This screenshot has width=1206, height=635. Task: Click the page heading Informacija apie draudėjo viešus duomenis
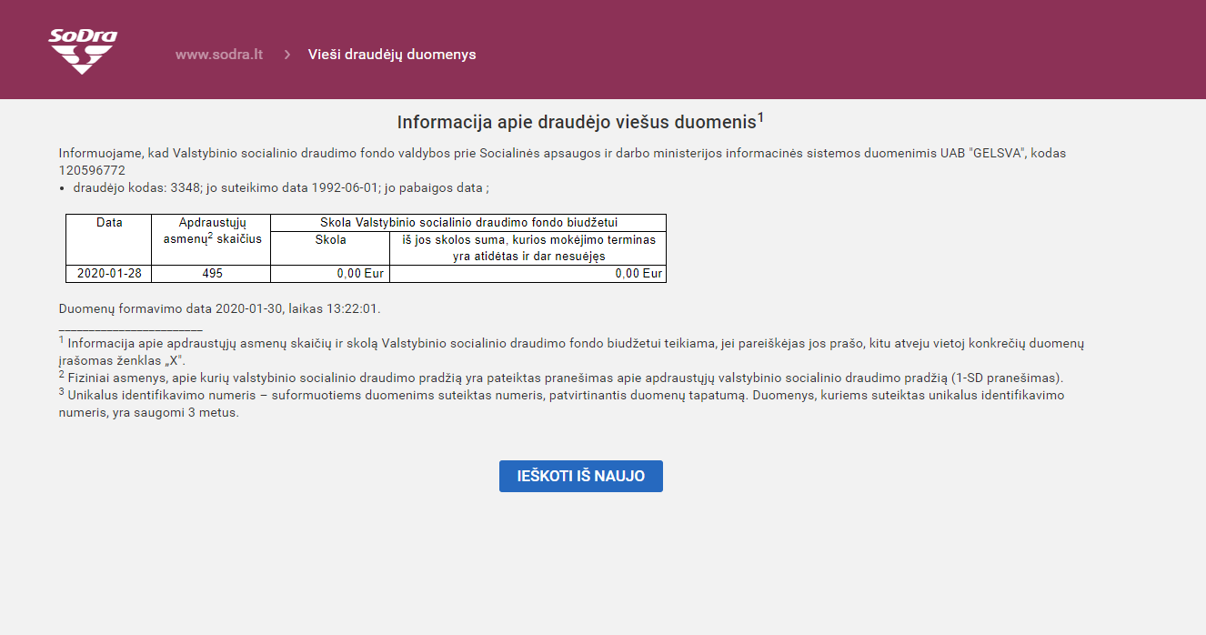coord(576,123)
